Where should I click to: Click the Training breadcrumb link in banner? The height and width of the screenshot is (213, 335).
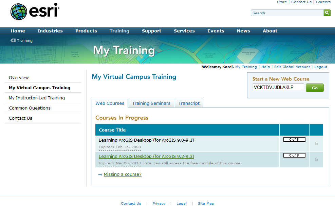pyautogui.click(x=25, y=41)
